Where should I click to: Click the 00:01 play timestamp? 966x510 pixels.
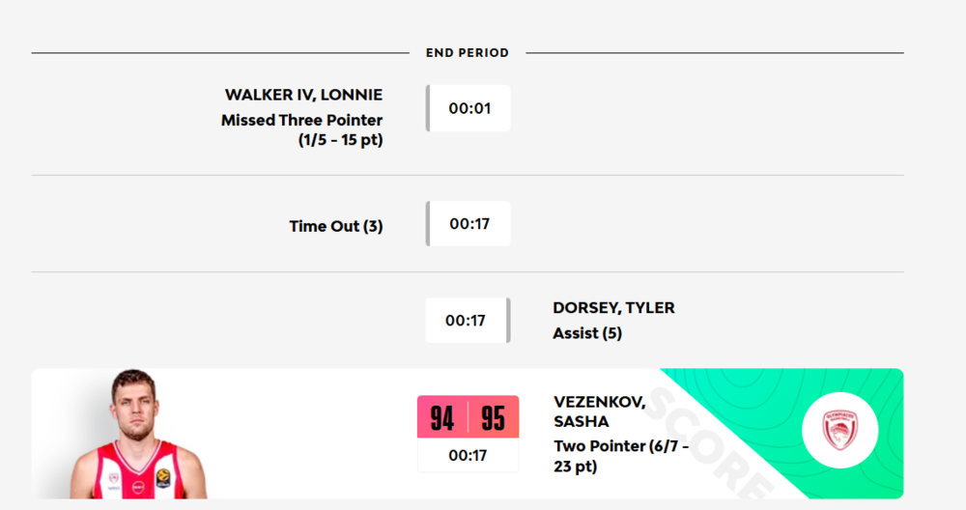point(469,108)
